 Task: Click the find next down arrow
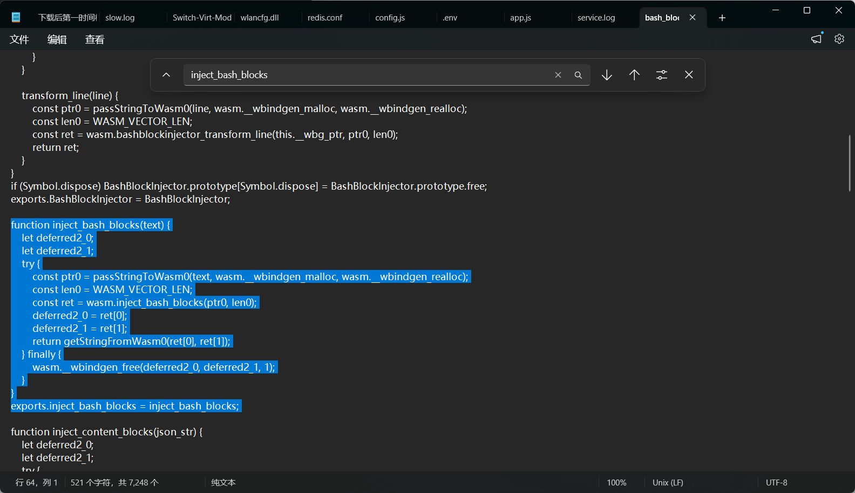pyautogui.click(x=607, y=75)
